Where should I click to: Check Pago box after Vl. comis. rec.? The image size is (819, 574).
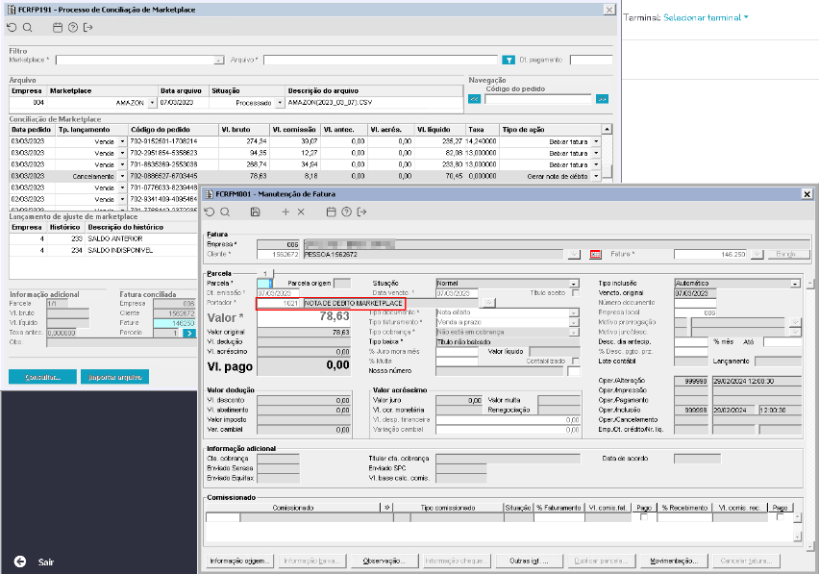click(x=780, y=517)
